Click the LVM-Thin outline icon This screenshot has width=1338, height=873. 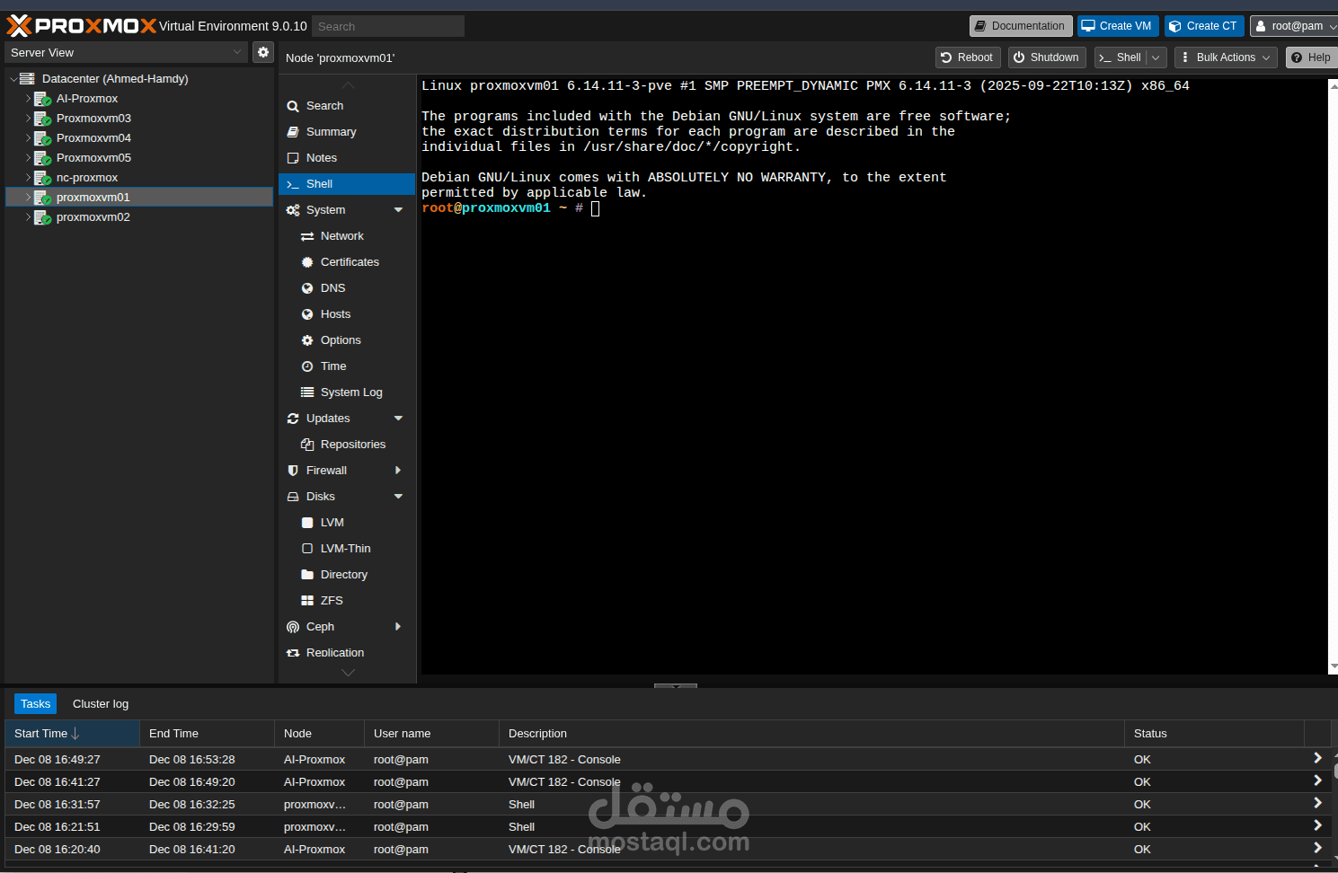click(307, 549)
